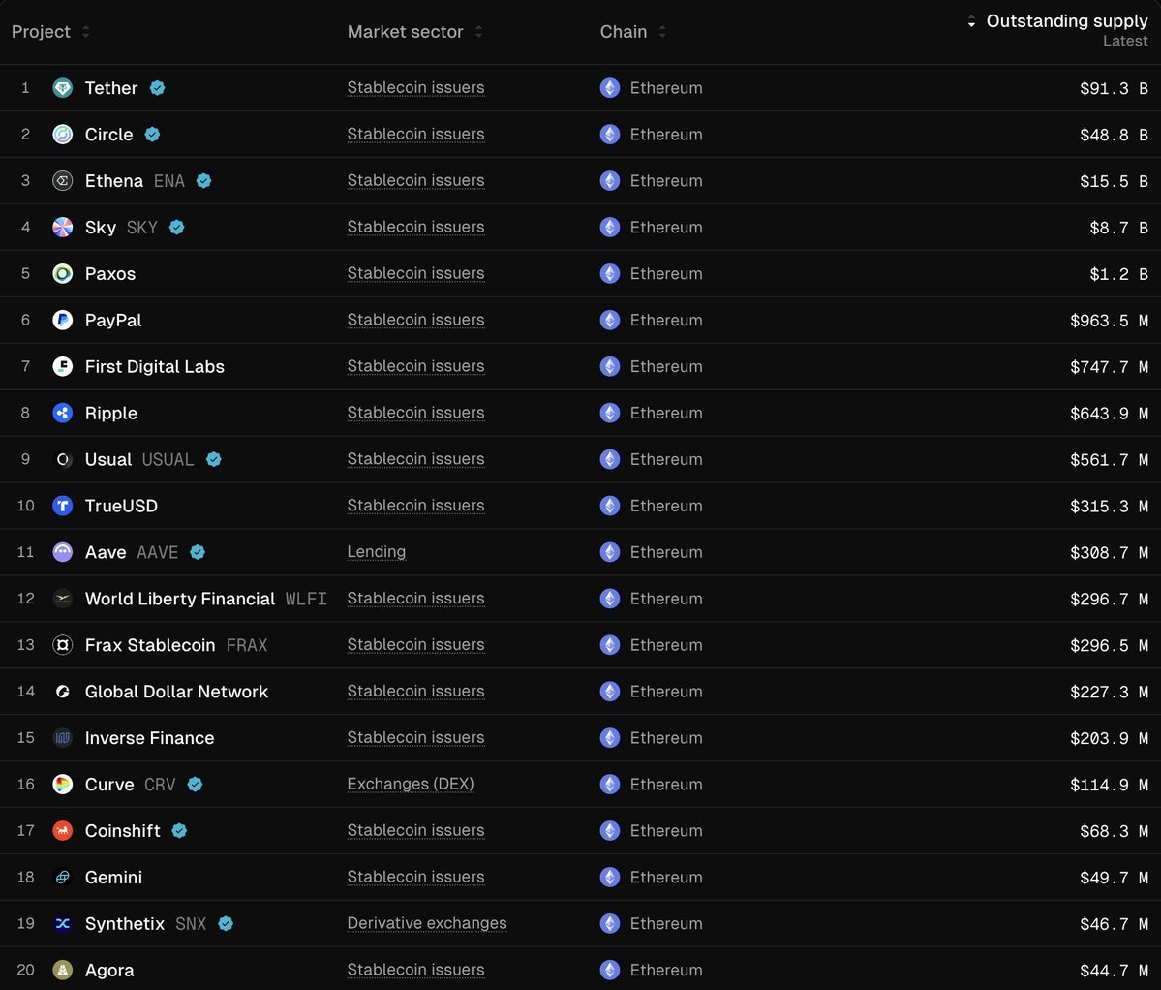Screen dimensions: 1161x990
Task: Click the PayPal logo icon
Action: coord(63,320)
